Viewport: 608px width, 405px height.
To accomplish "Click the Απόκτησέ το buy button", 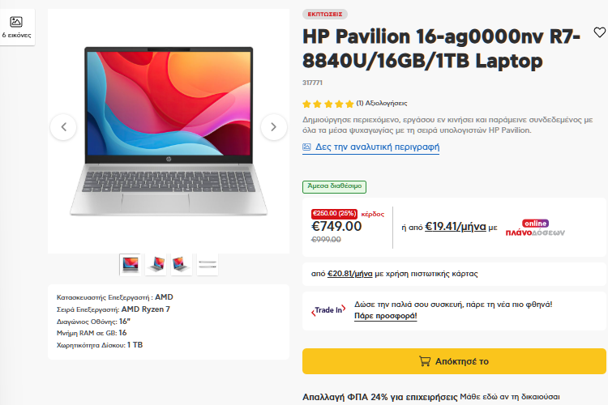I will tap(454, 361).
